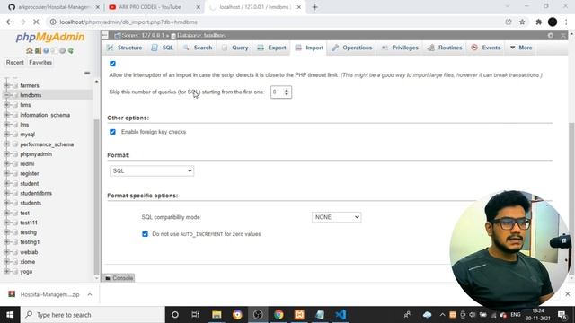575x323 pixels.
Task: Open Chrome from taskbar
Action: tap(279, 315)
